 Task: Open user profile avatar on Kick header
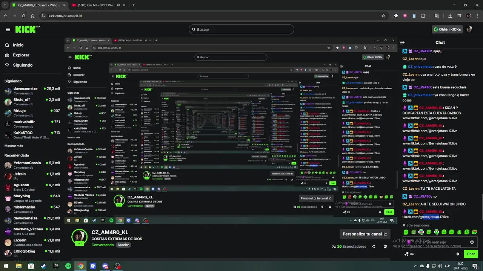tap(469, 29)
